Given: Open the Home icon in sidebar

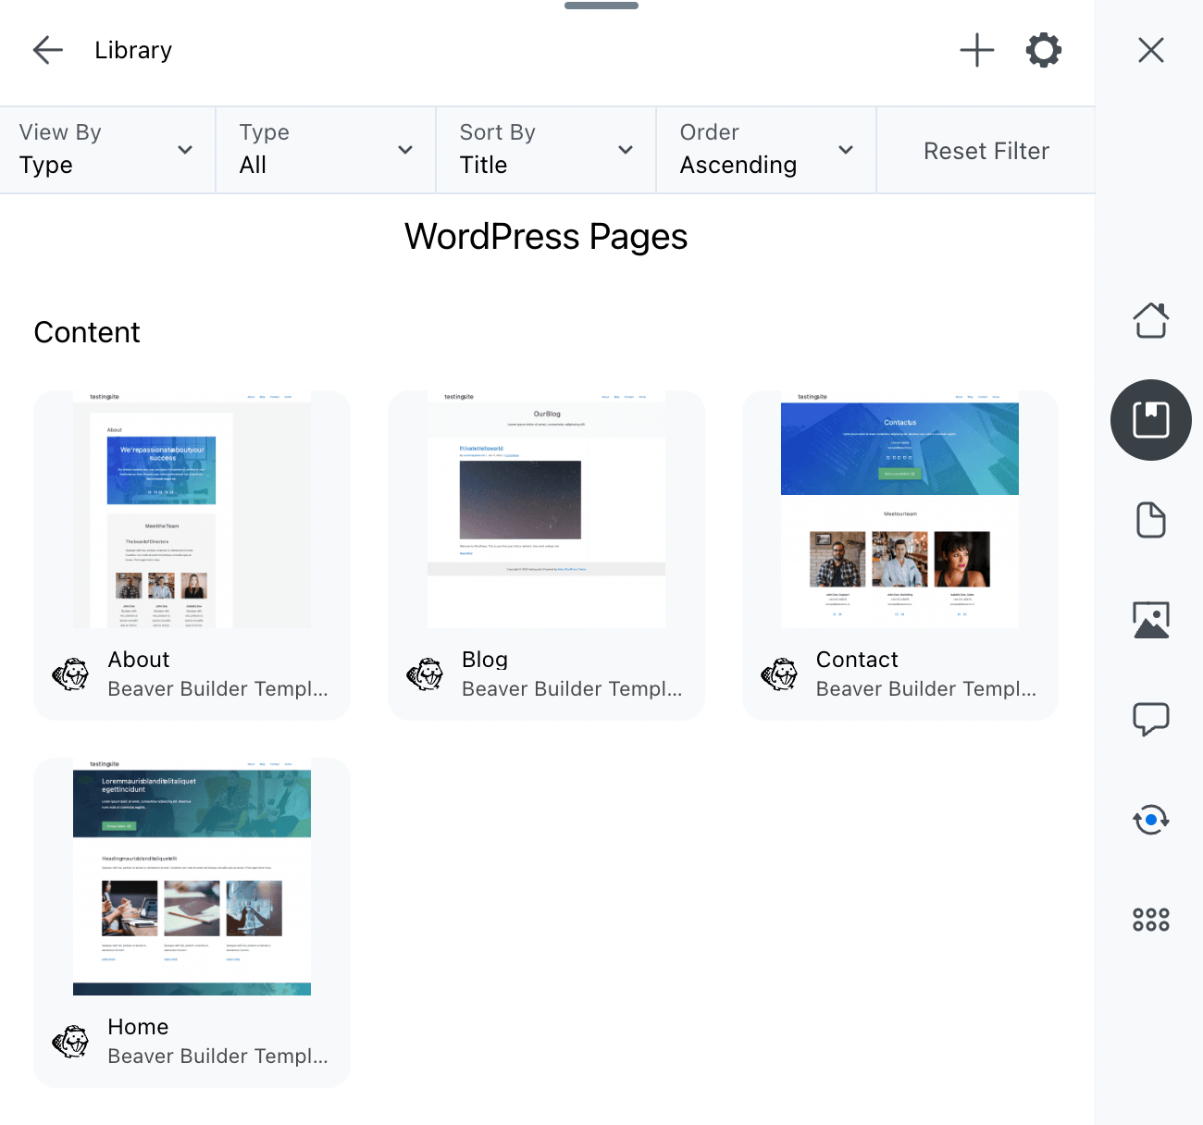Looking at the screenshot, I should (x=1150, y=320).
